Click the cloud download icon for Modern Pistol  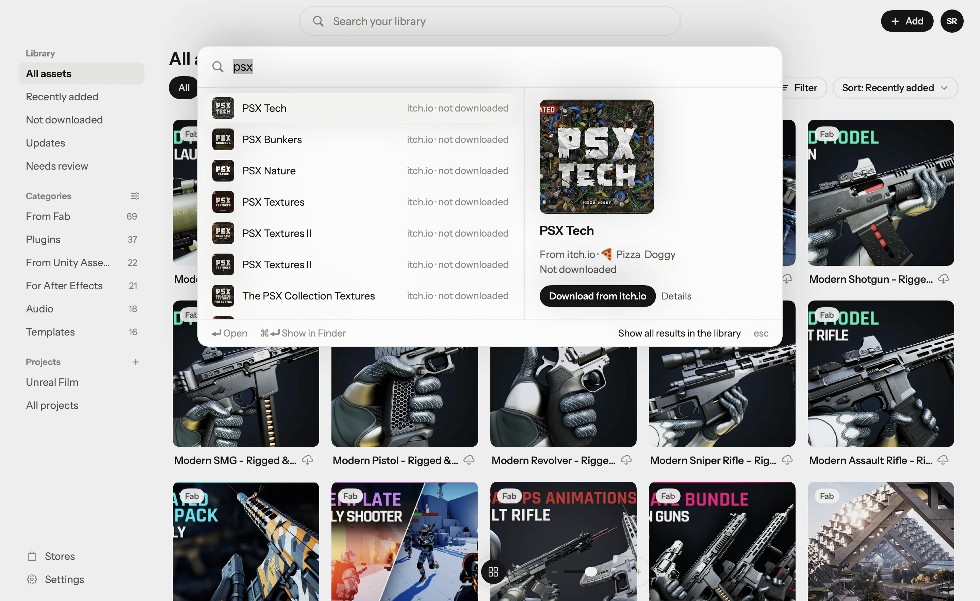pyautogui.click(x=469, y=460)
